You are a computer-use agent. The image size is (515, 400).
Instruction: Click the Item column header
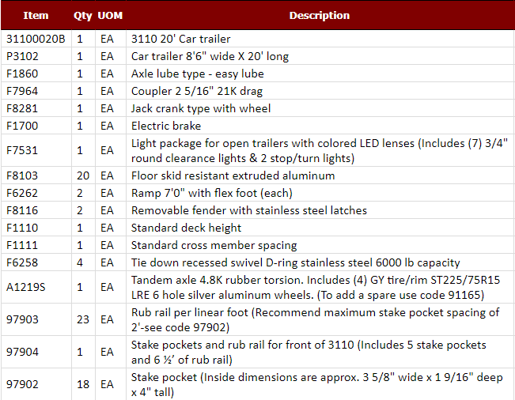pyautogui.click(x=36, y=15)
